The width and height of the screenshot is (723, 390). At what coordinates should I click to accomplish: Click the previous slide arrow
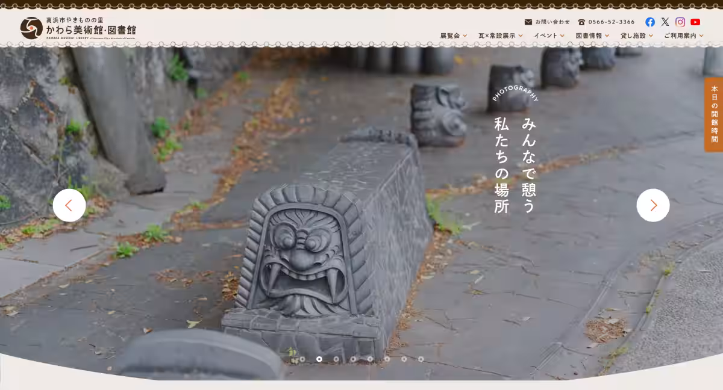[69, 205]
